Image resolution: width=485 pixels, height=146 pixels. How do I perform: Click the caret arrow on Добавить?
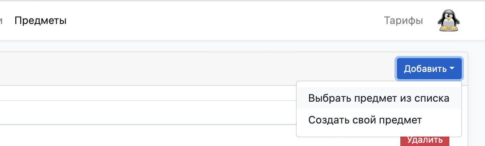[452, 68]
